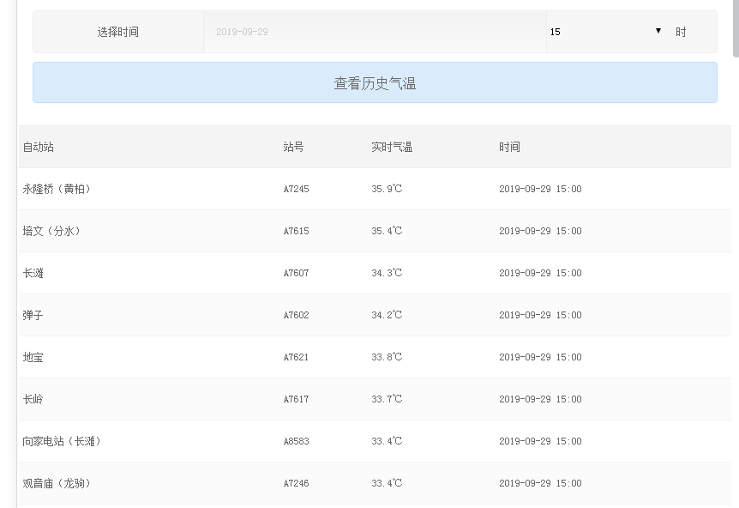Viewport: 739px width, 508px height.
Task: Select the 地宝 station row
Action: pos(33,357)
